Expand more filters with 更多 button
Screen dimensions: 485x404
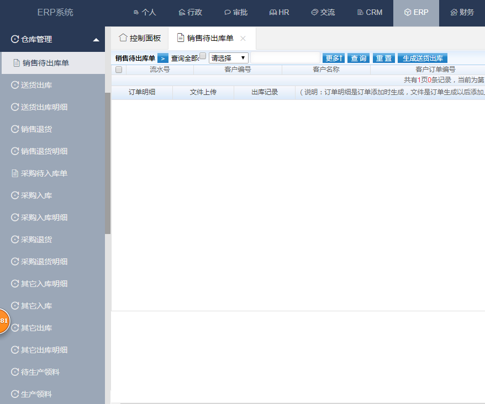(334, 58)
